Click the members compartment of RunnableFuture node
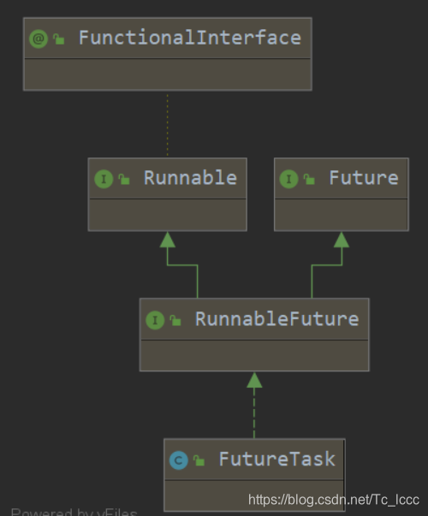Image resolution: width=428 pixels, height=516 pixels. click(x=254, y=355)
